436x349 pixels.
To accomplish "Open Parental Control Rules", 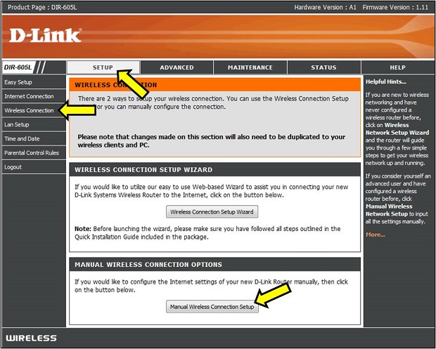I will coord(34,153).
